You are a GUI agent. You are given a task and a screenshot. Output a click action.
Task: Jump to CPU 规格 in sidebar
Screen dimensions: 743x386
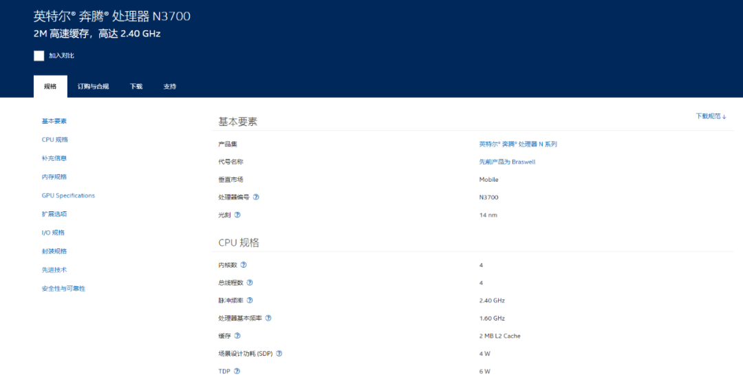tap(54, 140)
